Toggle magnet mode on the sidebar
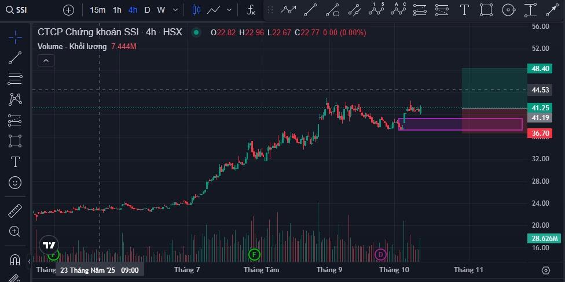 click(x=15, y=259)
